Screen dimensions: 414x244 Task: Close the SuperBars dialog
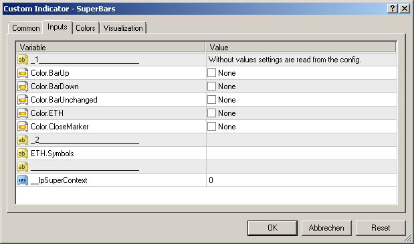coord(405,9)
